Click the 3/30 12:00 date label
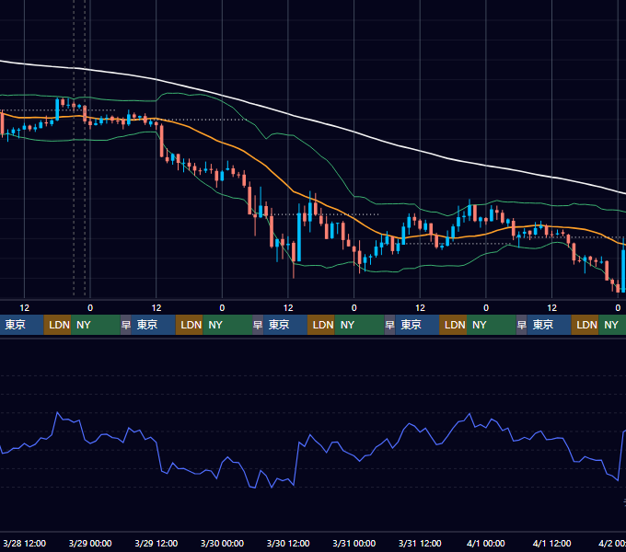This screenshot has height=552, width=626. point(288,543)
